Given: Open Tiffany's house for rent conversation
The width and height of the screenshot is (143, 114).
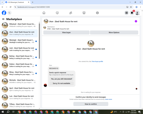Looking at the screenshot, I should coord(19,105).
